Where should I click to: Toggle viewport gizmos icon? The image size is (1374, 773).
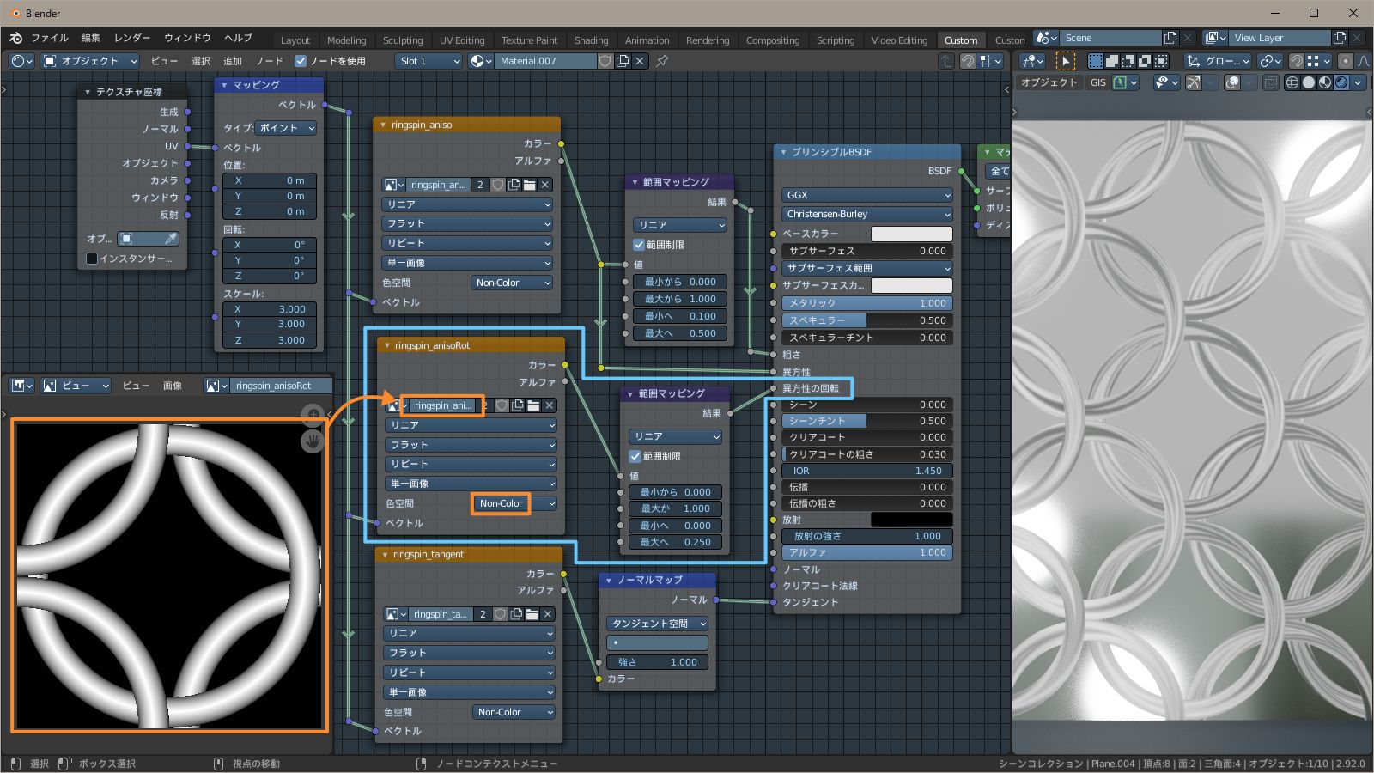[1194, 82]
